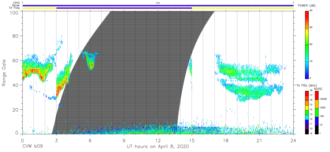Click the x-axis tick label 21

(260, 140)
